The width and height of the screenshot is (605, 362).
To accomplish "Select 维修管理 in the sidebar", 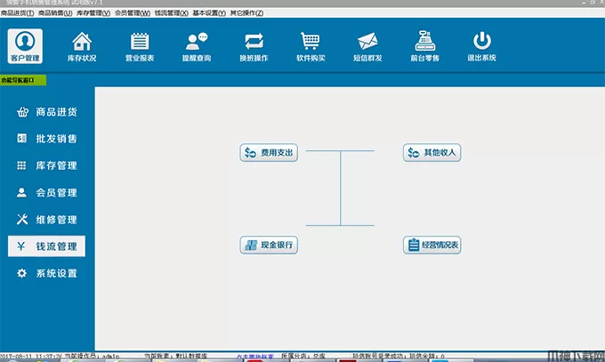I will tap(46, 220).
